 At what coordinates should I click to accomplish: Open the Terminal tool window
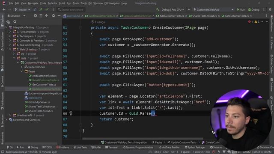(111, 147)
